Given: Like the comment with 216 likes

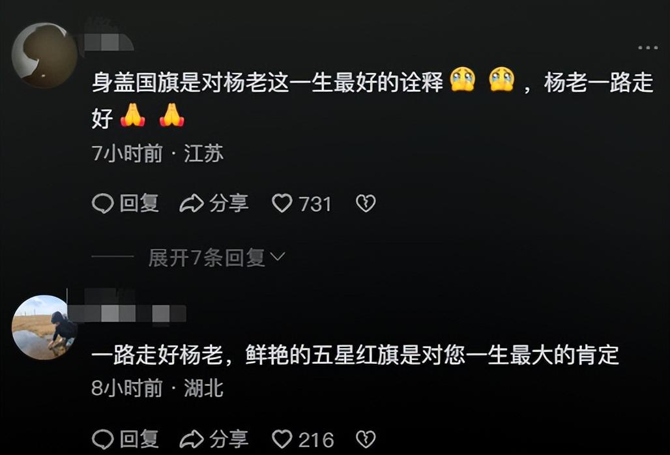Looking at the screenshot, I should 282,439.
